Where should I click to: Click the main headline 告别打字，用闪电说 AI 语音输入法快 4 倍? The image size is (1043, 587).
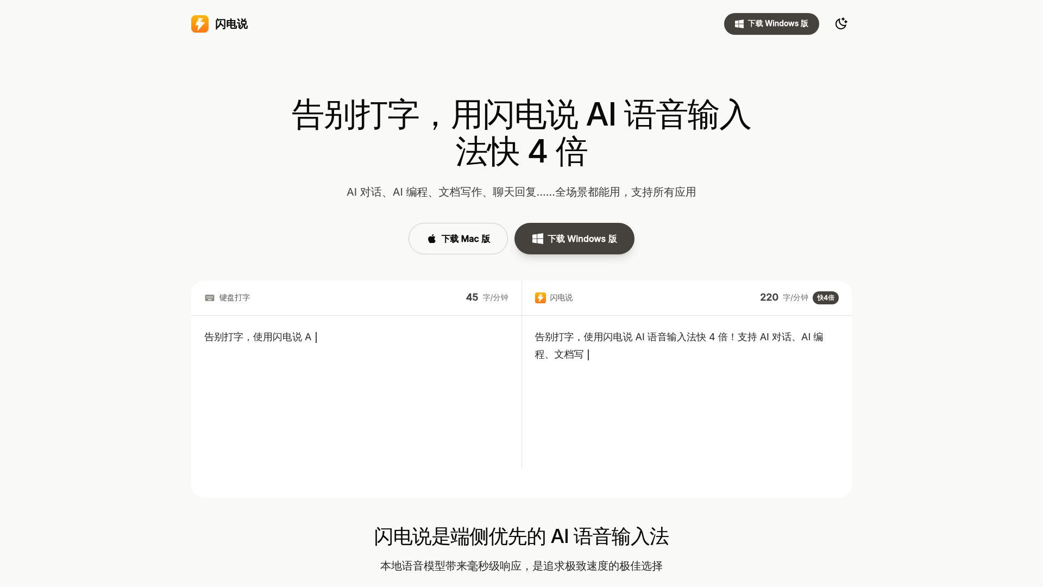(x=521, y=133)
